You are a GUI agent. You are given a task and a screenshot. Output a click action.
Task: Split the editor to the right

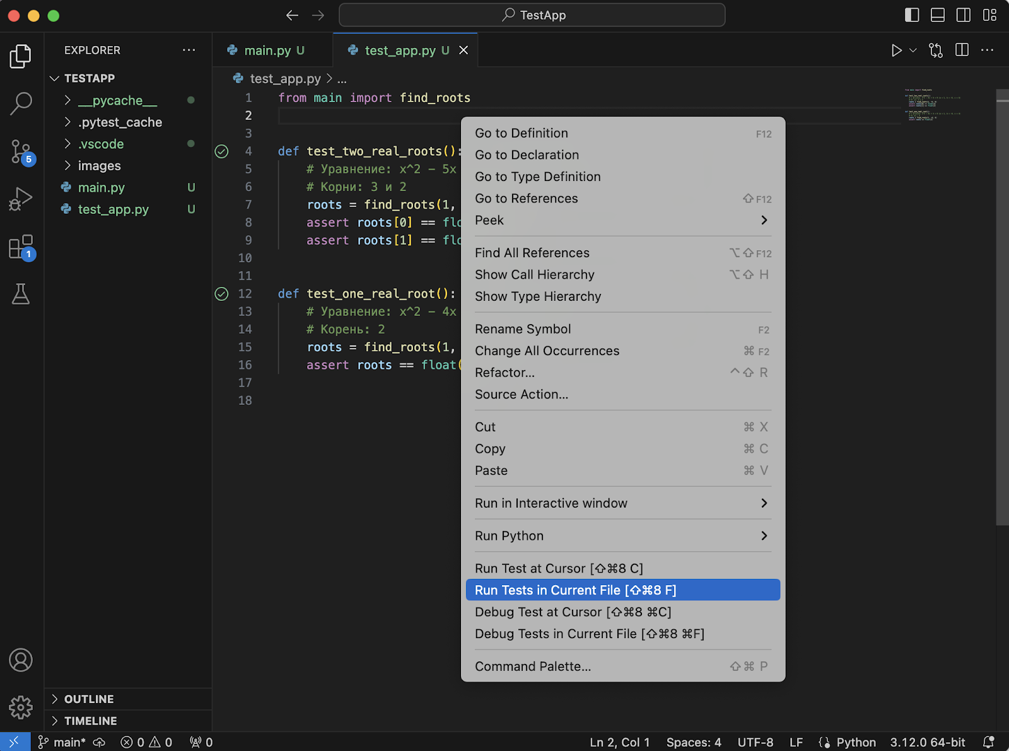pos(962,50)
